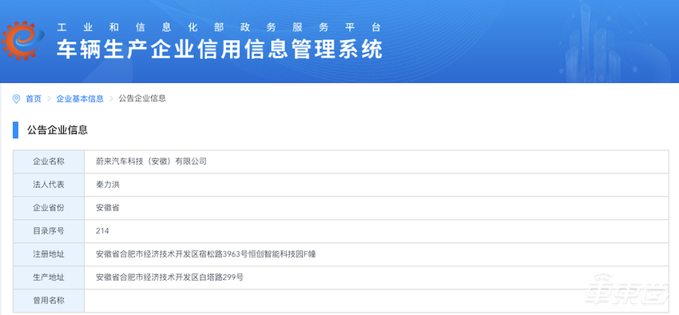Open 企业基本信息 breadcrumb link
This screenshot has height=315, width=679.
coord(80,99)
